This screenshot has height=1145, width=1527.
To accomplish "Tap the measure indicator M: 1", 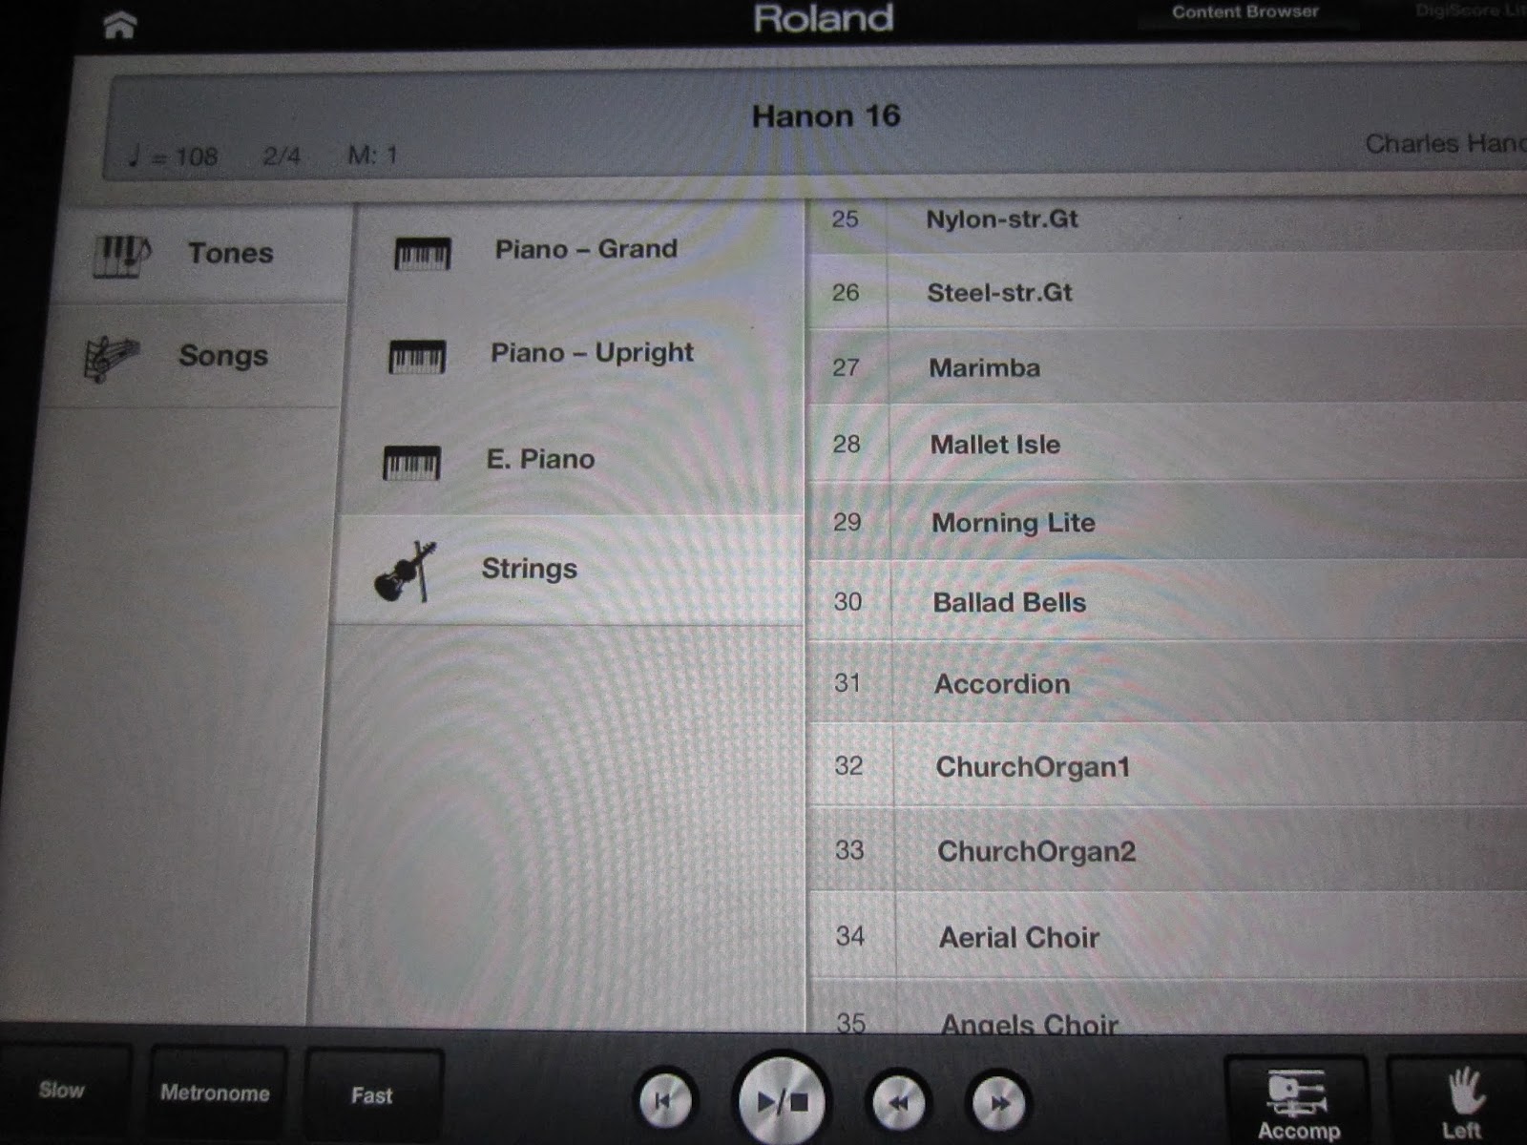I will 372,155.
